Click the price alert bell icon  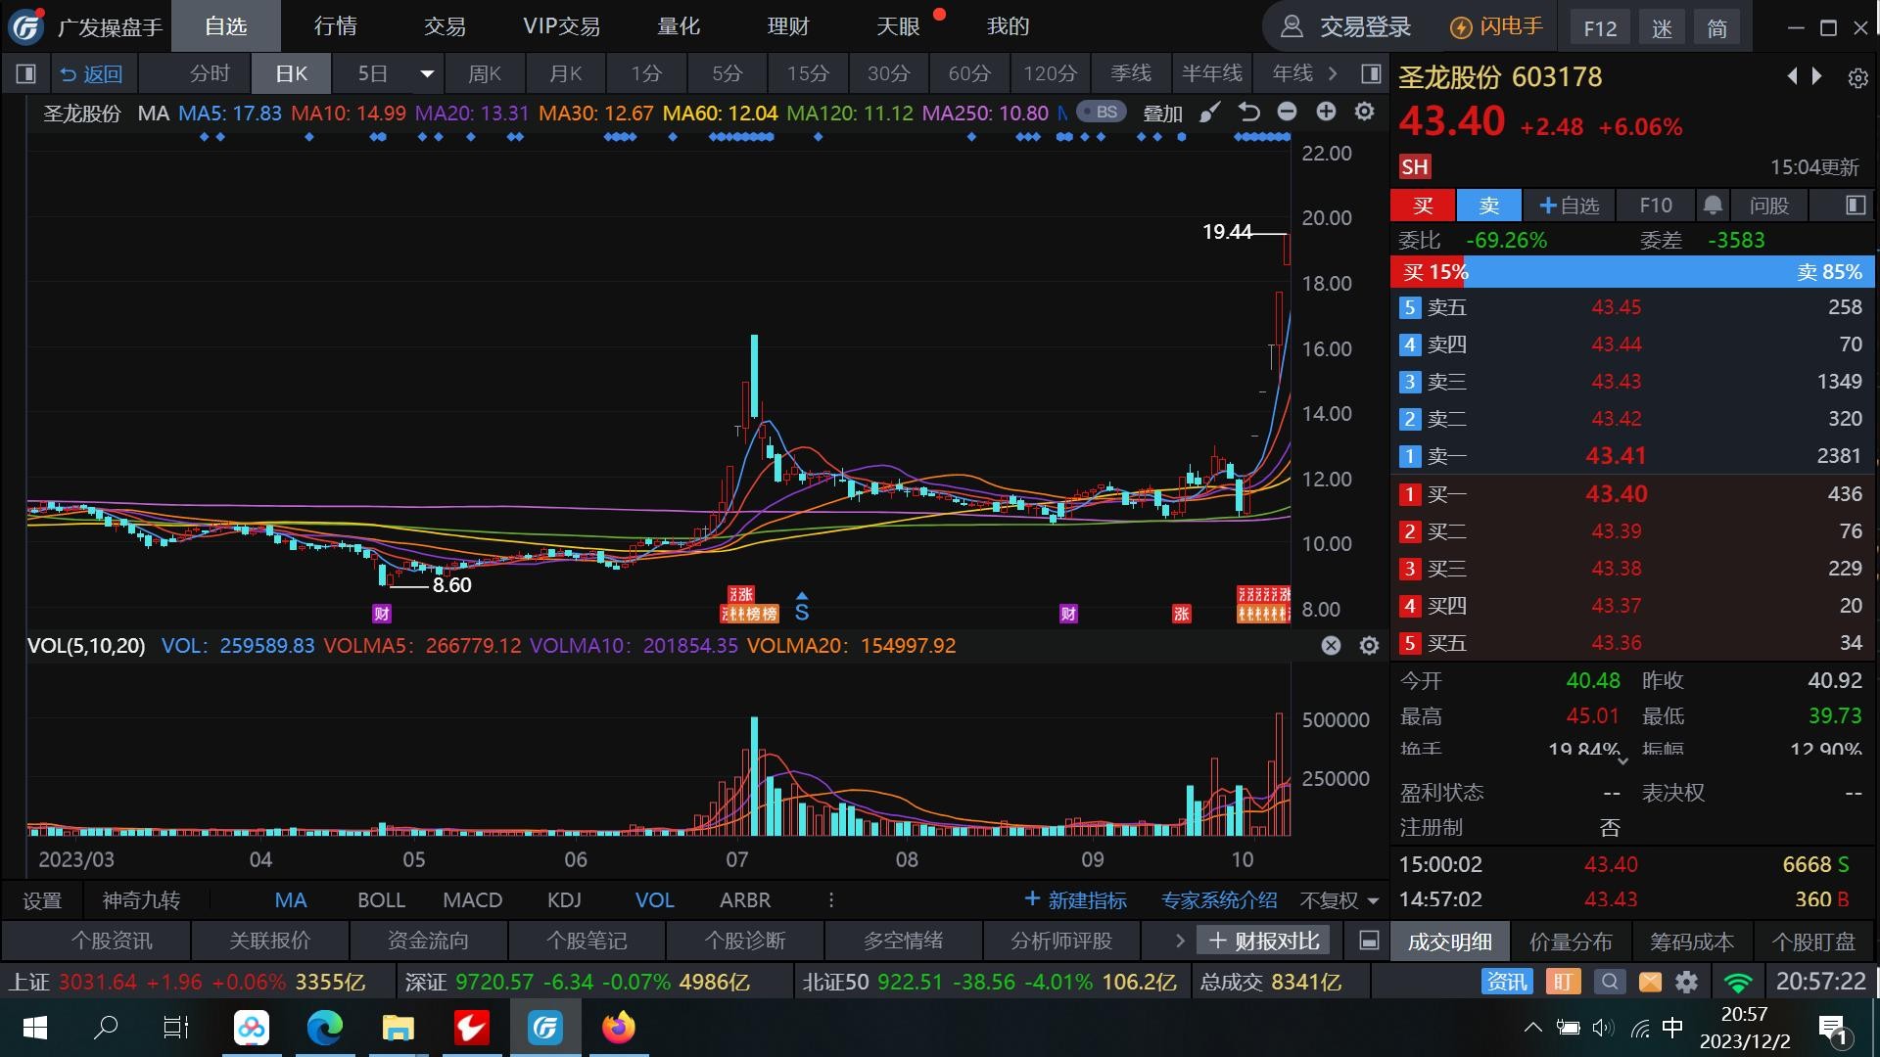point(1713,206)
